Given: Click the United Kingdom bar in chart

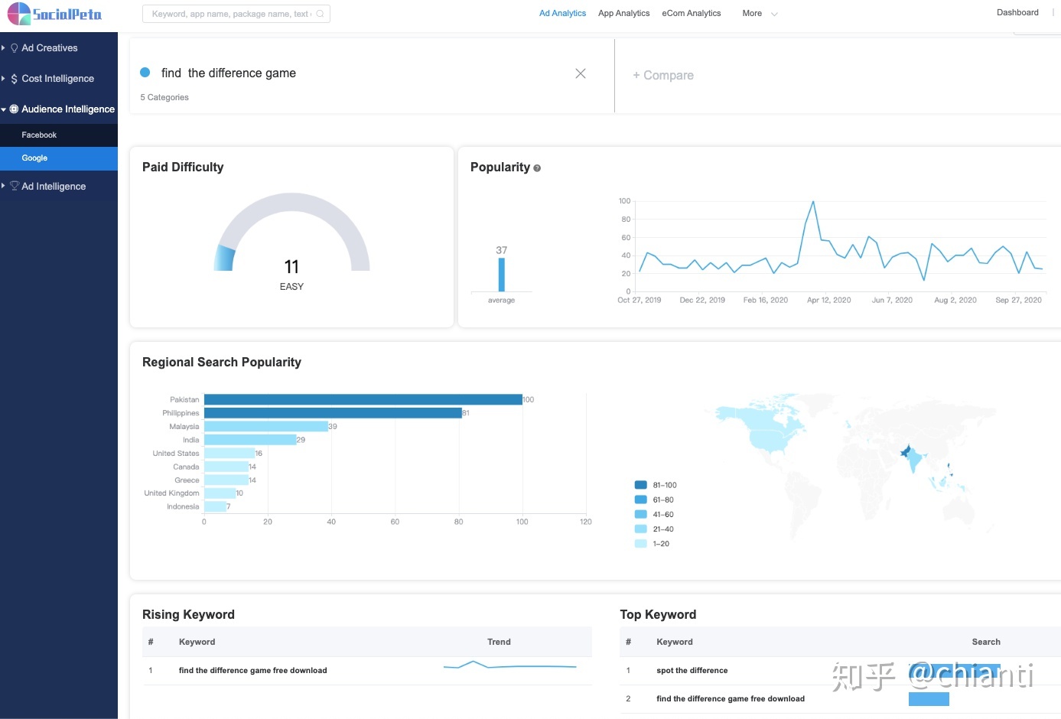Looking at the screenshot, I should 220,493.
